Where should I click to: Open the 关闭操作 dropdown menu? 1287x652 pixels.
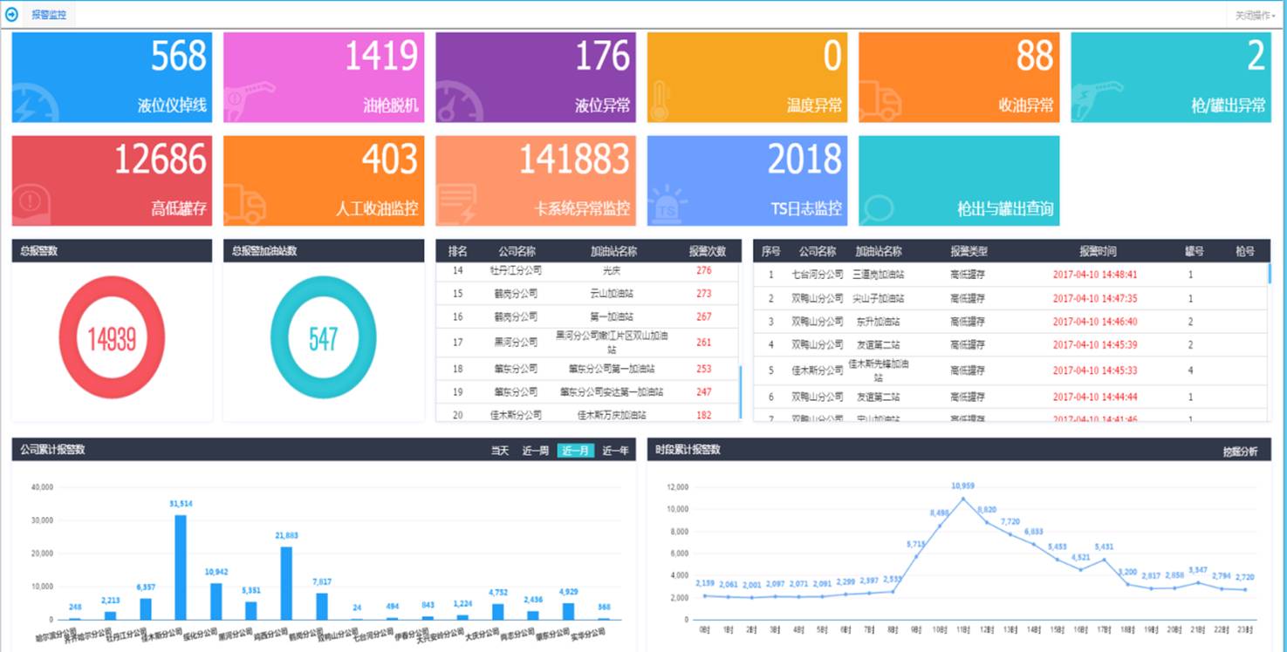[1255, 16]
